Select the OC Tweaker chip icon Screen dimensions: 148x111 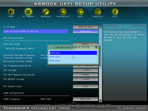28,12
